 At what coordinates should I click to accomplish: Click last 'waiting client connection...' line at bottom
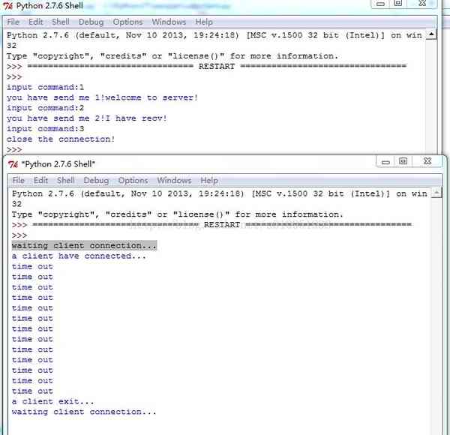click(x=84, y=412)
